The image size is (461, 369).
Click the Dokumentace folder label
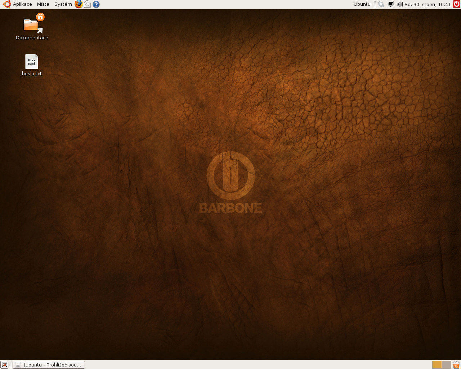32,37
